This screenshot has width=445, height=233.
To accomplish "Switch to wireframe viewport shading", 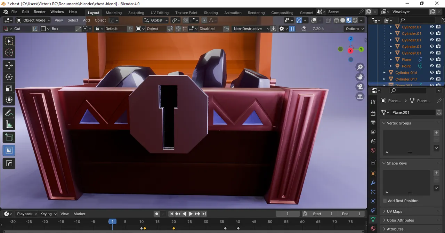I will click(337, 20).
